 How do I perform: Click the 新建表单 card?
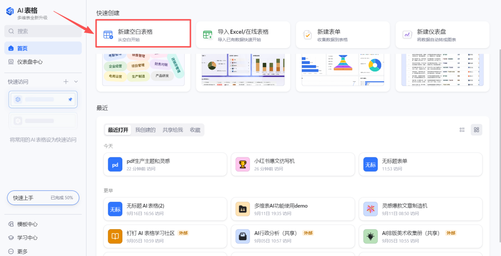pyautogui.click(x=343, y=35)
